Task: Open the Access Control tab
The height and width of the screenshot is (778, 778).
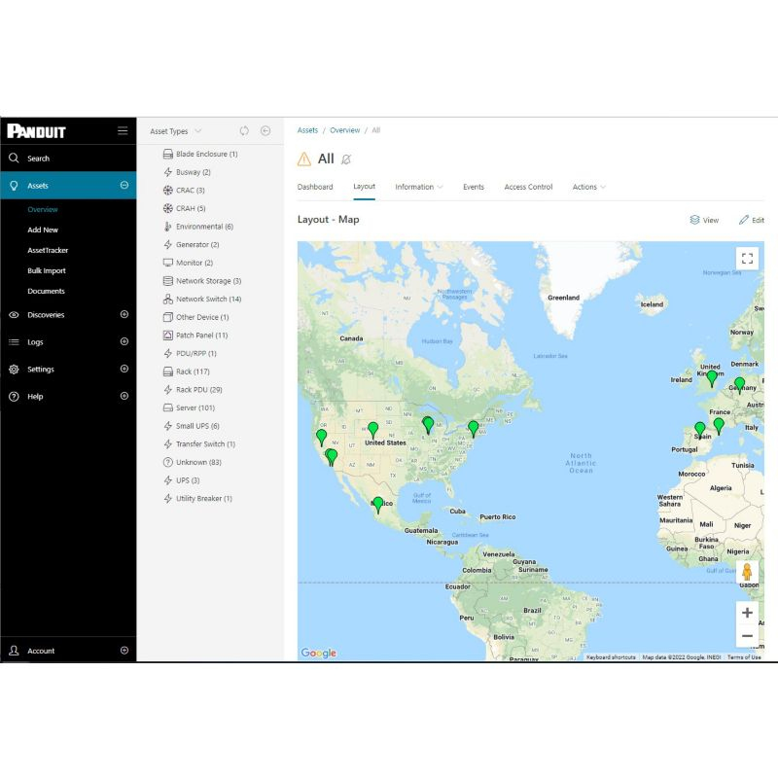Action: coord(528,187)
